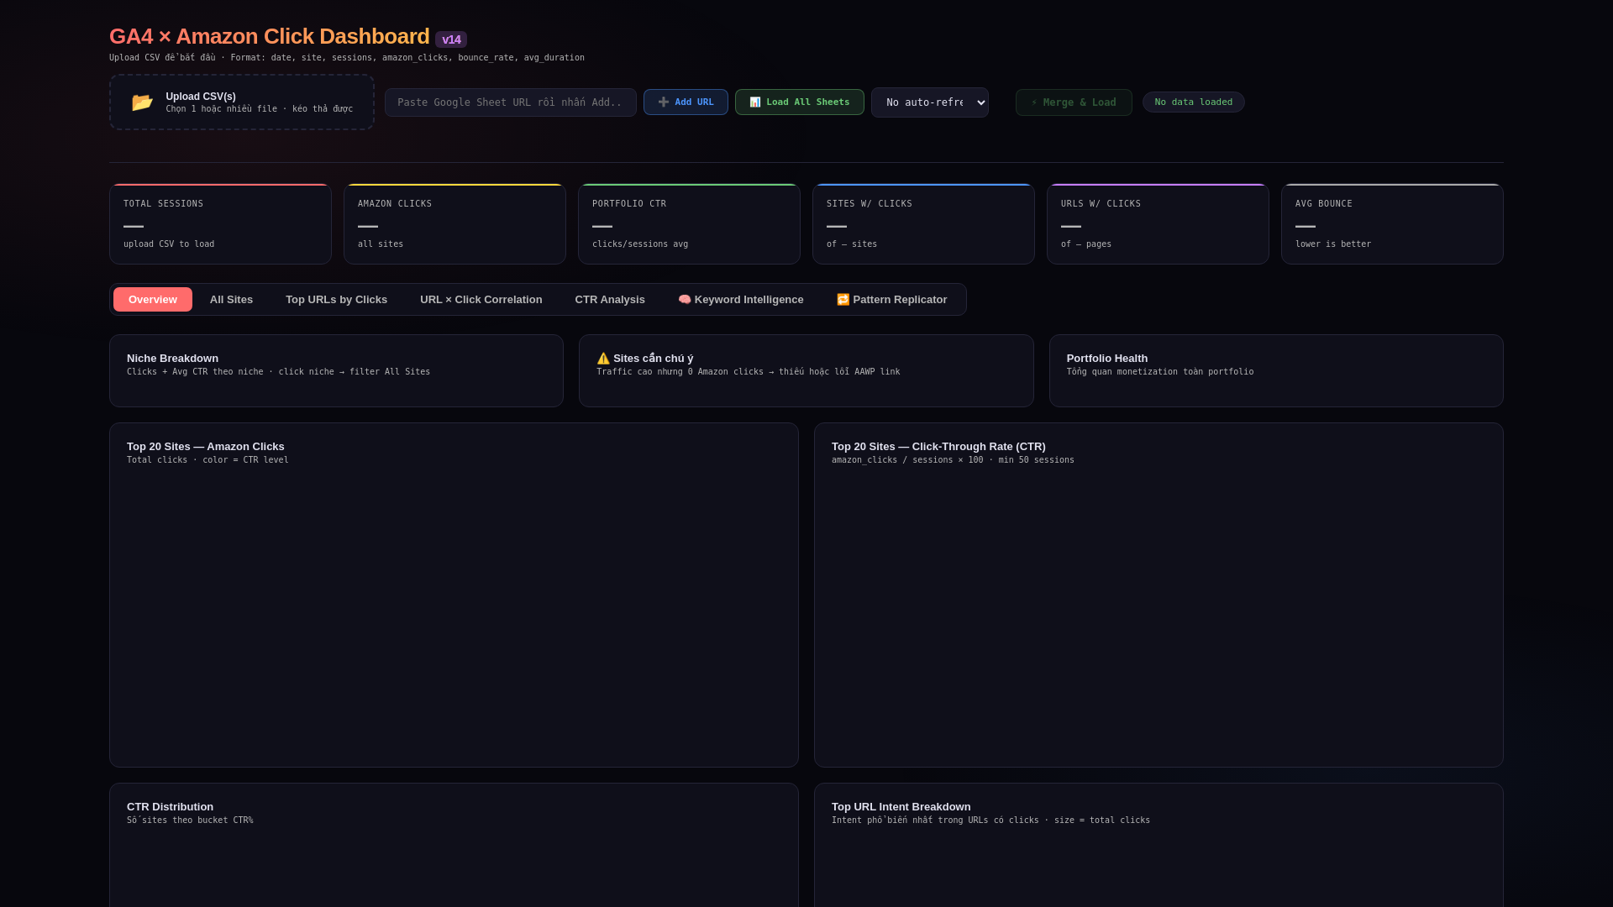Click the chart icon on Load All Sheets
This screenshot has height=907, width=1613.
(755, 102)
